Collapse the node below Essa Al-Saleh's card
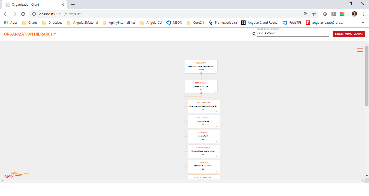This screenshot has width=369, height=196. [201, 93]
